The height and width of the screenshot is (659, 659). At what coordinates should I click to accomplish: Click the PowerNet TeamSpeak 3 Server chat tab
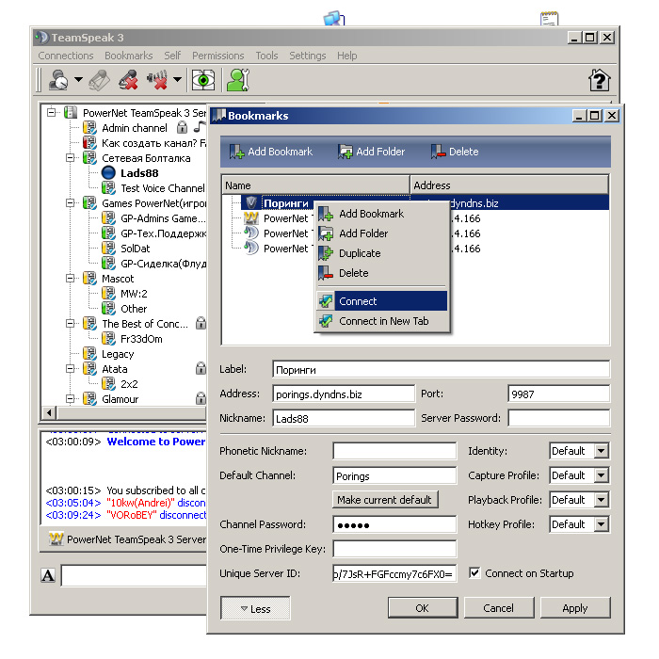click(127, 539)
